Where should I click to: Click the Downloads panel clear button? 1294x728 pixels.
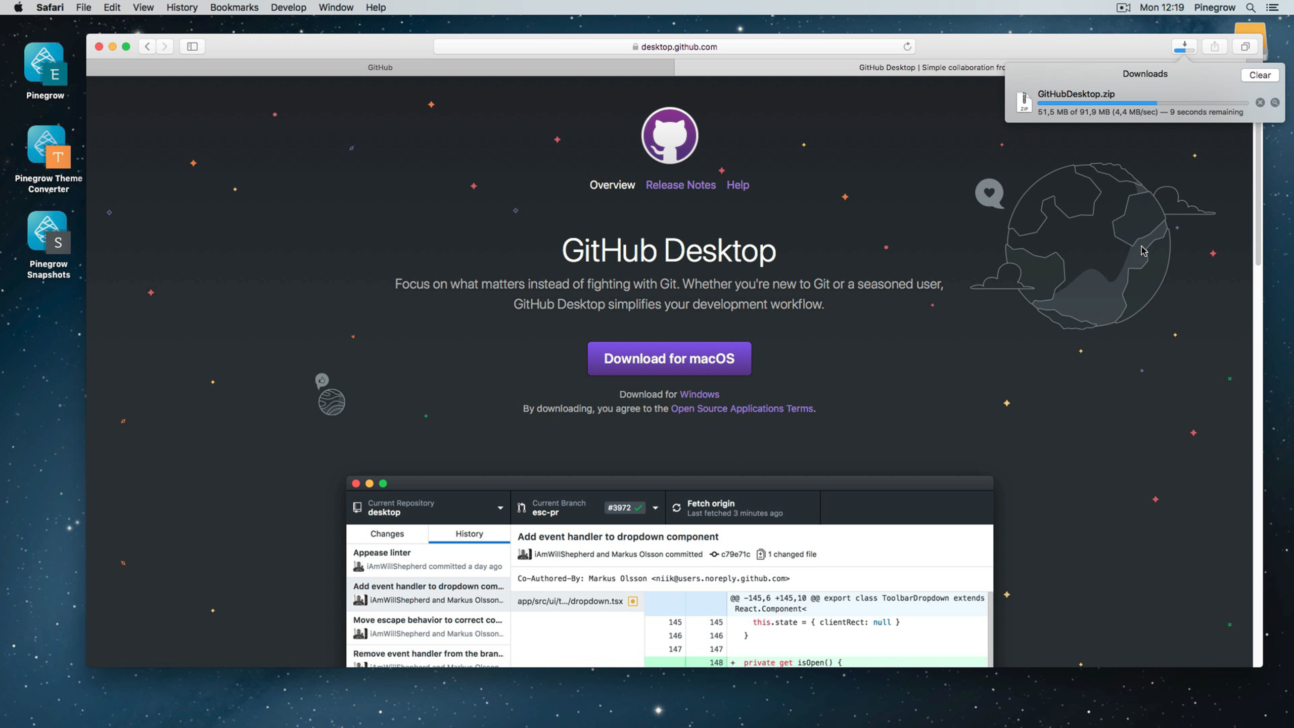[x=1260, y=74]
